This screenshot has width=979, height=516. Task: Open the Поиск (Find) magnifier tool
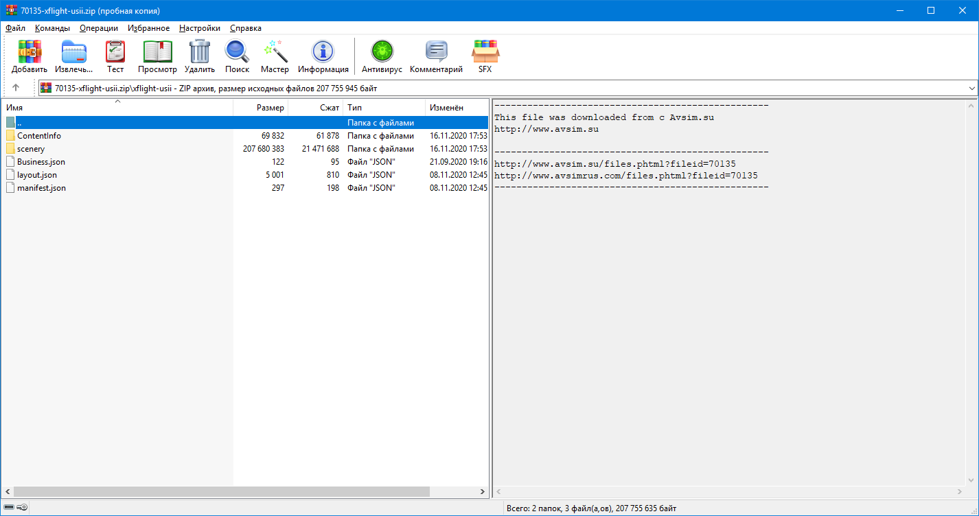[237, 56]
